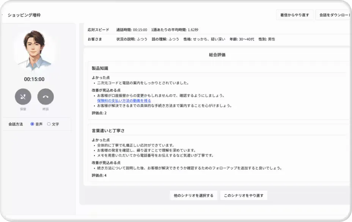352x222 pixels.
Task: Click the 総合評価 heading
Action: (217, 55)
